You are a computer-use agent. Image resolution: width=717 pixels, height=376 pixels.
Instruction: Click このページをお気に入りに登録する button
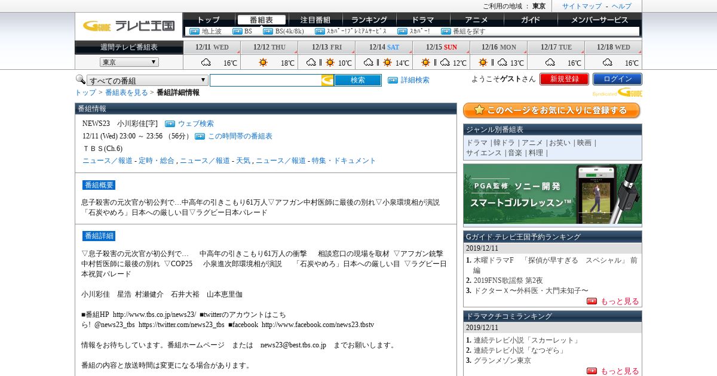point(551,110)
